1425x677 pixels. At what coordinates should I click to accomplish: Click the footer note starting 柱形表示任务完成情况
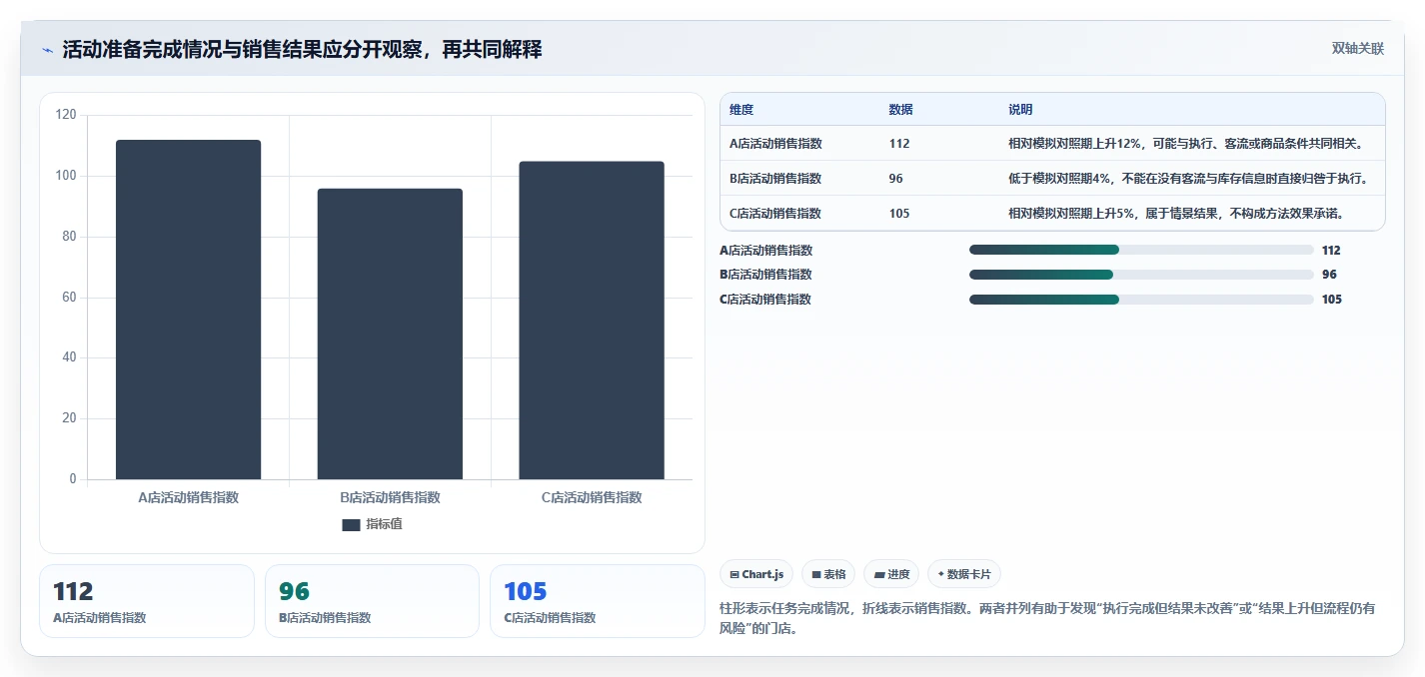click(x=1047, y=618)
